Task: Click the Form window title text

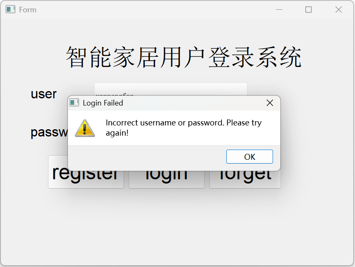Action: 28,10
